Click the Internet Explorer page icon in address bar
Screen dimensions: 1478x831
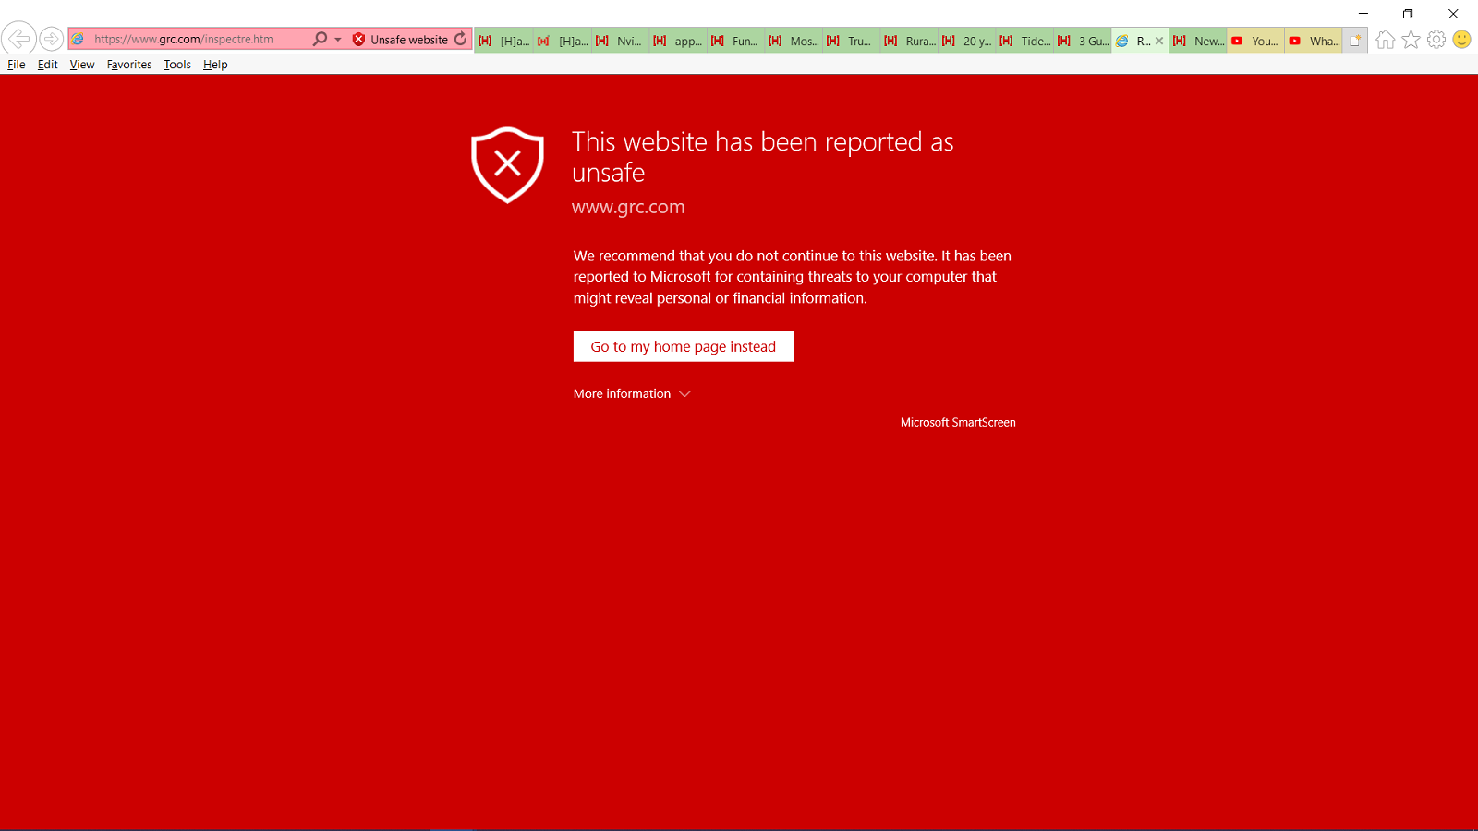79,40
